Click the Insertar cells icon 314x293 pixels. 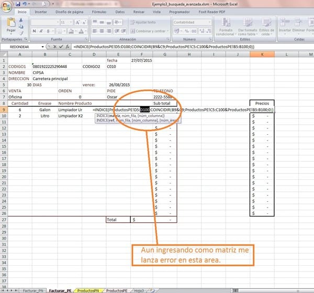pos(285,25)
